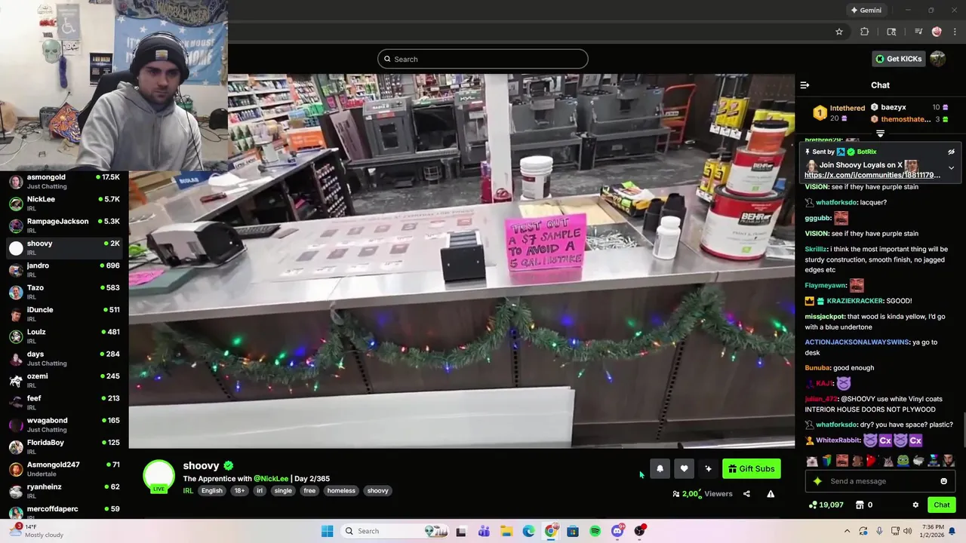Open Asmongold247 channel in the sidebar

click(x=64, y=469)
